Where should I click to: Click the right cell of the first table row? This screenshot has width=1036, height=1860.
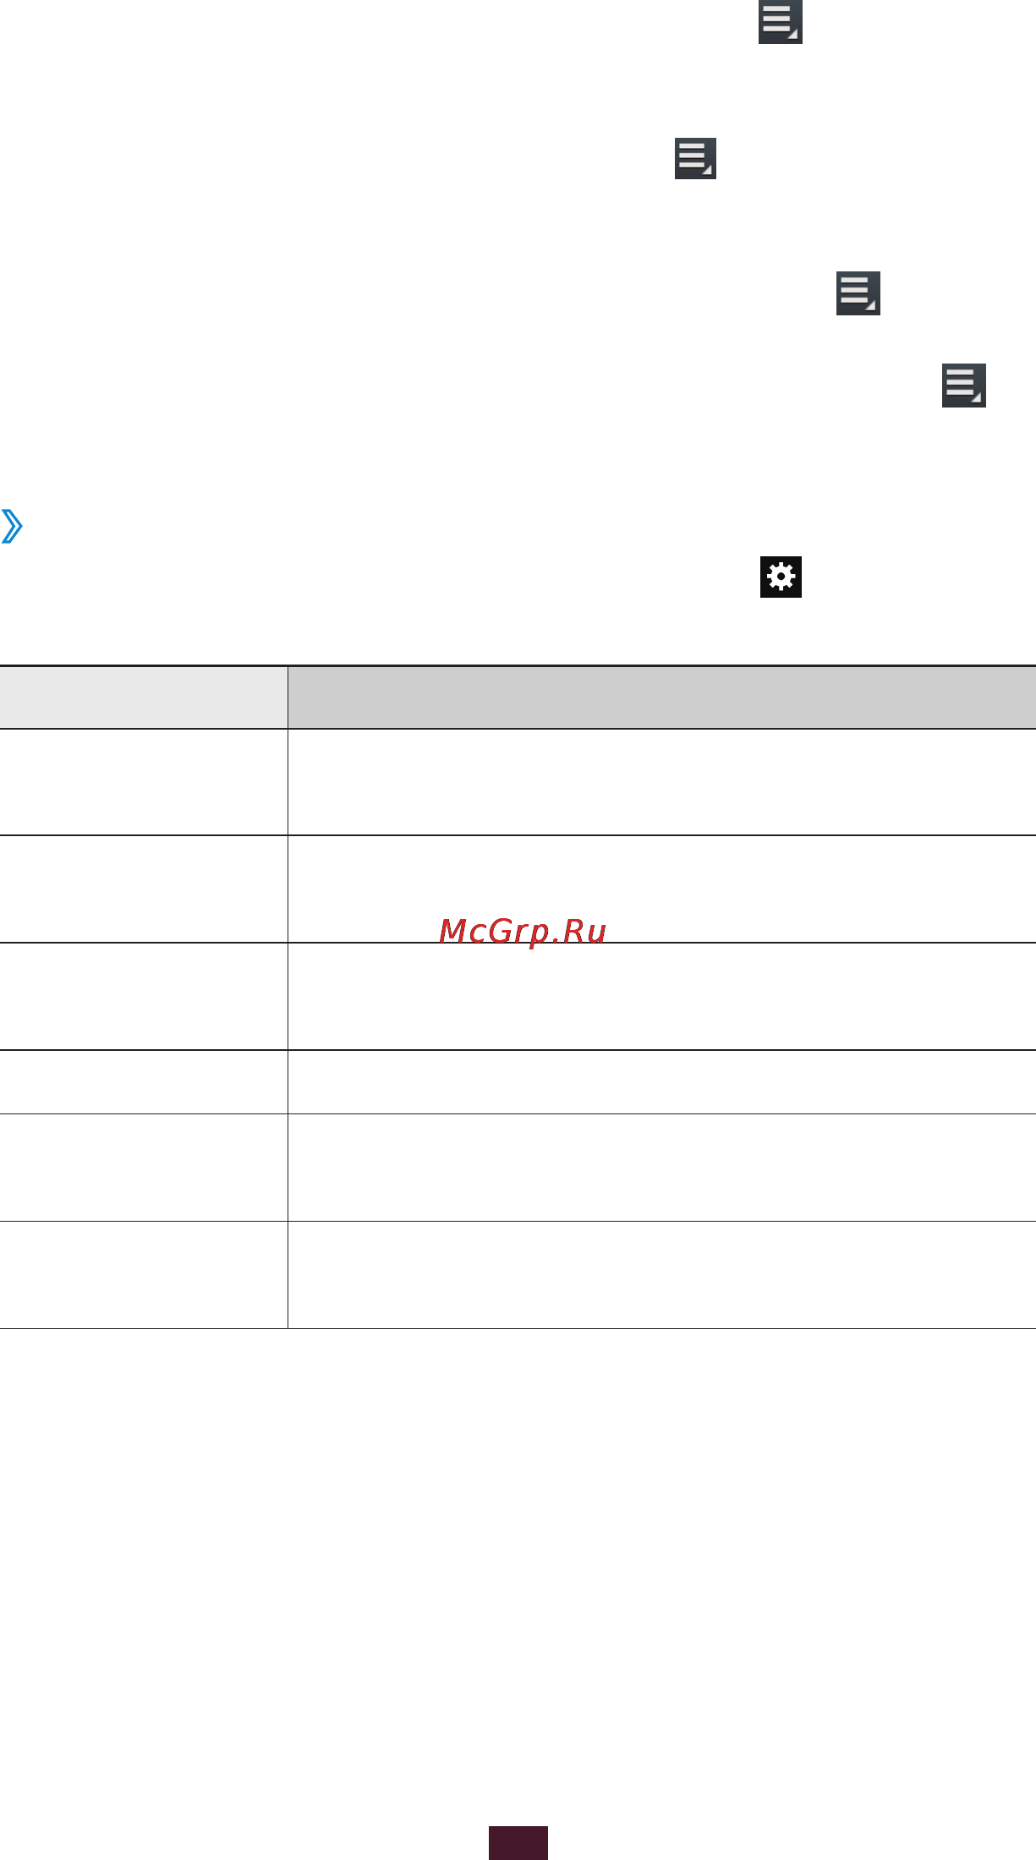tap(661, 782)
